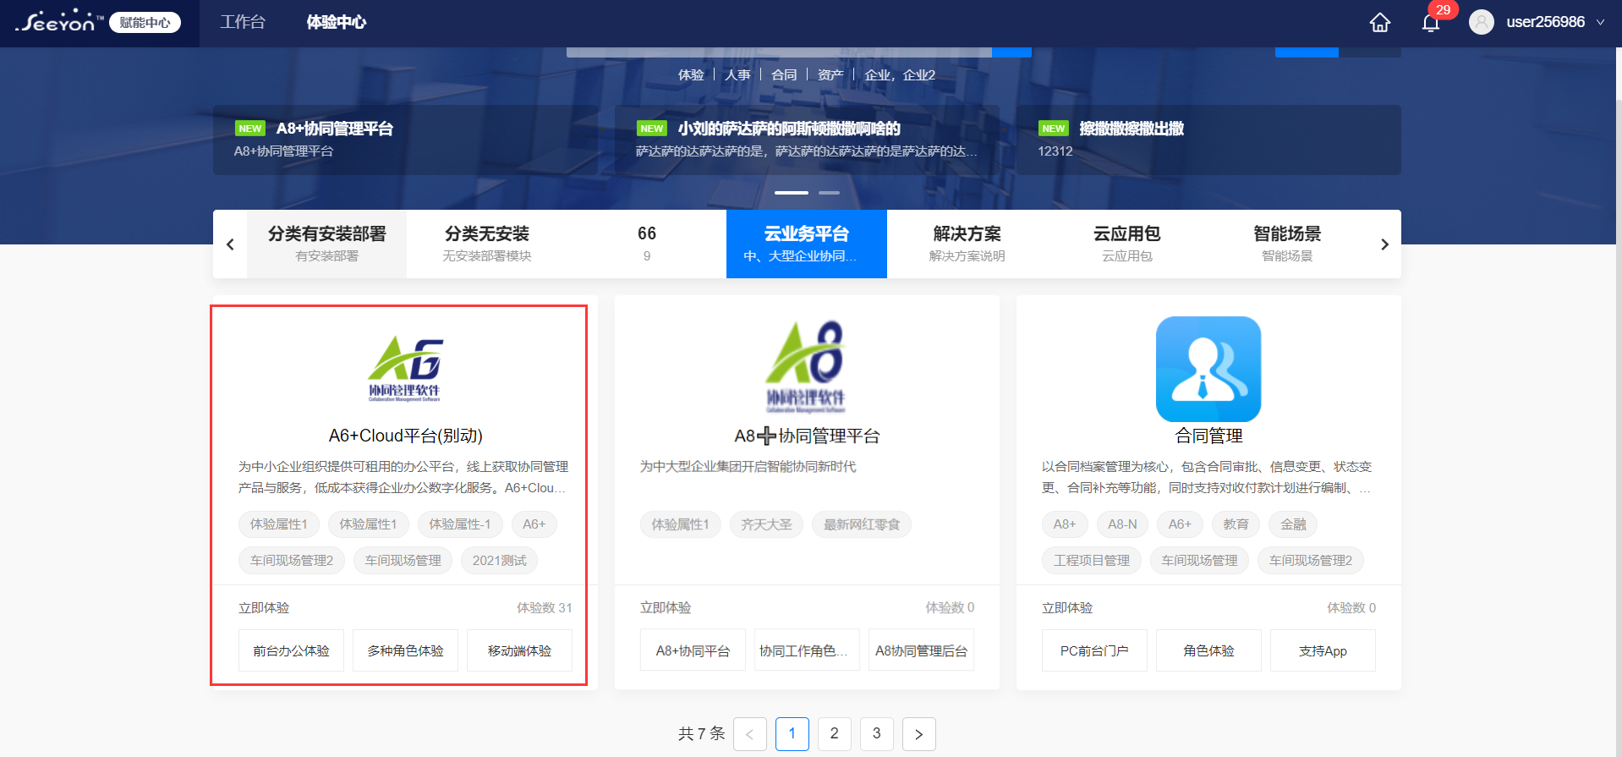Click the 体验 search keyword link
Image resolution: width=1622 pixels, height=757 pixels.
click(691, 74)
